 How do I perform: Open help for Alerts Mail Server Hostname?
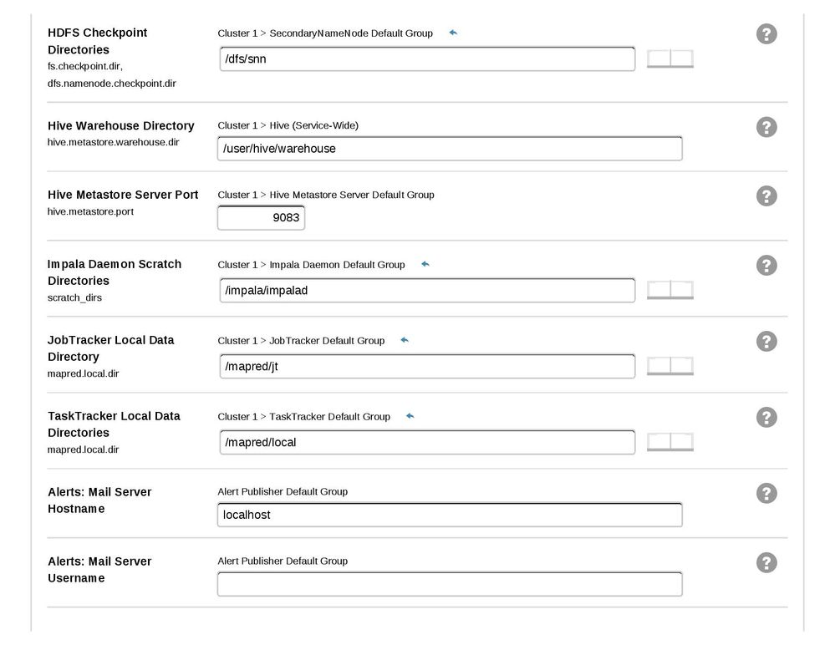pos(766,493)
